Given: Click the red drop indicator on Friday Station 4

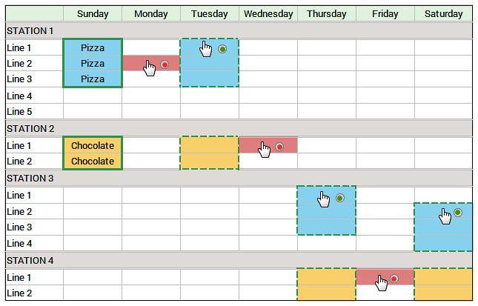Looking at the screenshot, I should tap(394, 279).
